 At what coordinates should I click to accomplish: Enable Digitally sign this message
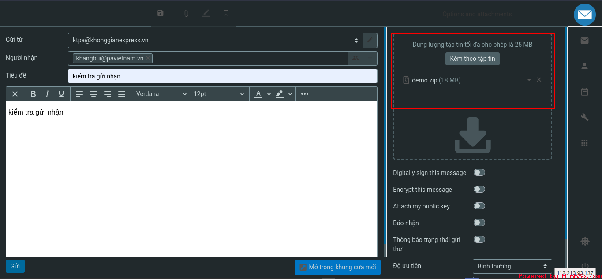pos(479,172)
